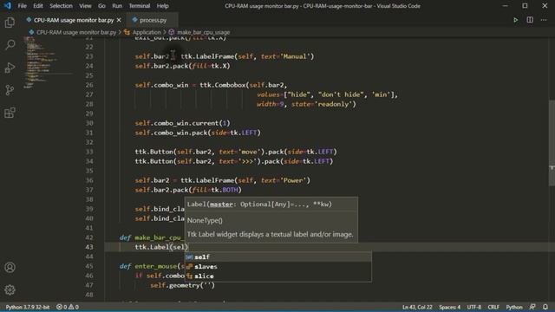Click 'Power' string on line 36
The width and height of the screenshot is (555, 312).
tap(294, 180)
